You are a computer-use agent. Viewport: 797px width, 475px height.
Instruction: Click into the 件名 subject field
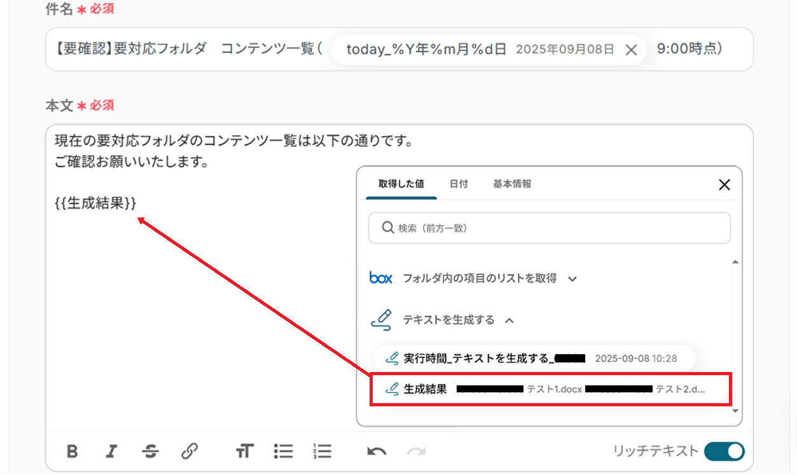point(399,50)
